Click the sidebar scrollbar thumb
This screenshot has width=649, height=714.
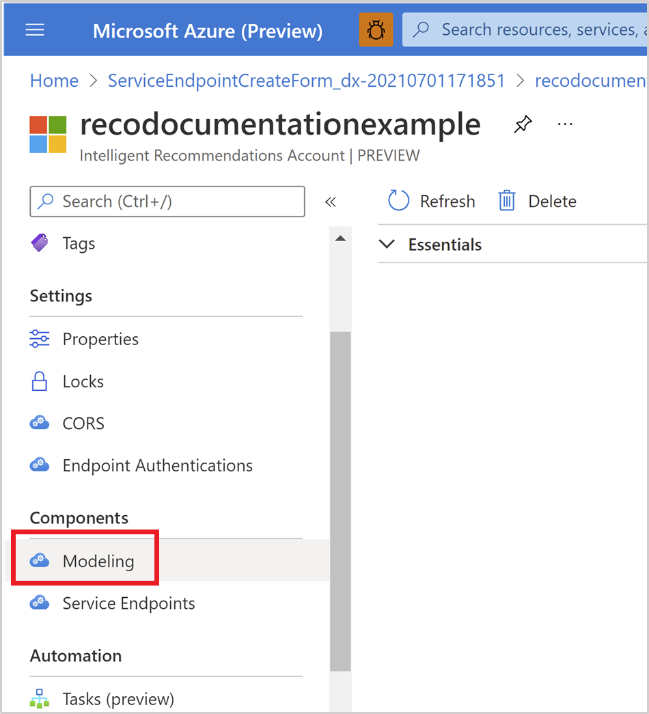coord(340,501)
